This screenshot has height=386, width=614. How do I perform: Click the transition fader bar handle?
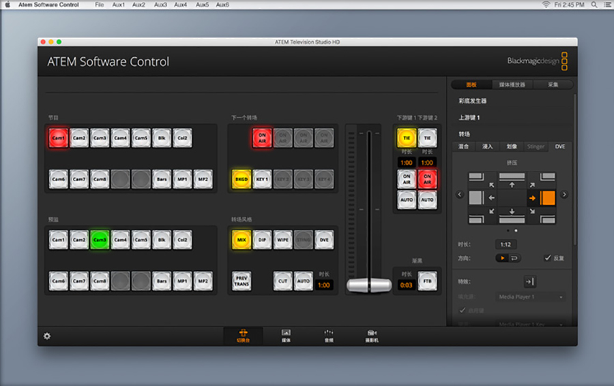tap(369, 285)
